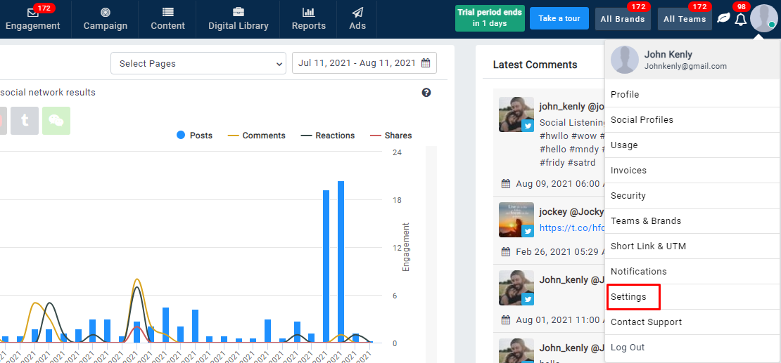Image resolution: width=781 pixels, height=363 pixels.
Task: Choose Settings from the user menu
Action: coord(628,297)
